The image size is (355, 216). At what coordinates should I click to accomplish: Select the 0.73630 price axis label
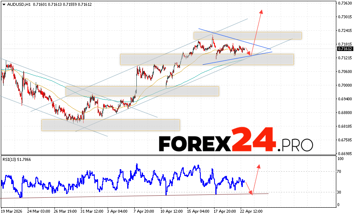pyautogui.click(x=344, y=3)
